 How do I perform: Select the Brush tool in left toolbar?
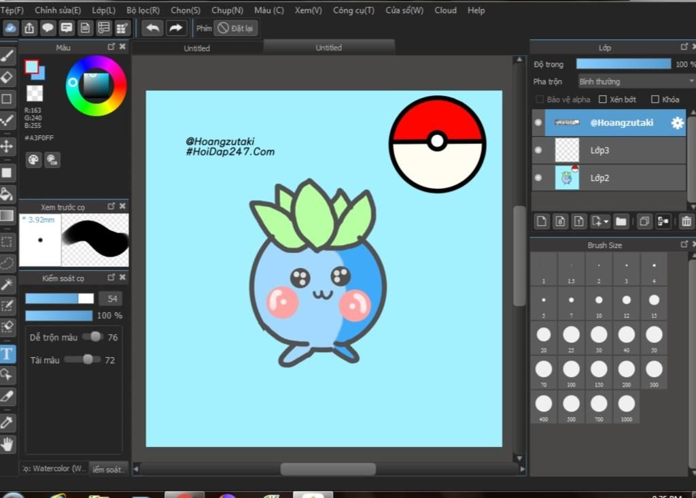(7, 56)
